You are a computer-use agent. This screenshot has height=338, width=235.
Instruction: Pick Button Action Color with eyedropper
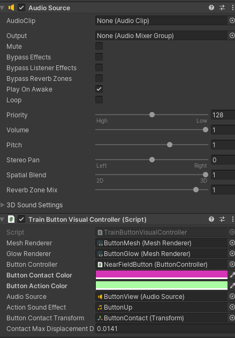pos(232,286)
